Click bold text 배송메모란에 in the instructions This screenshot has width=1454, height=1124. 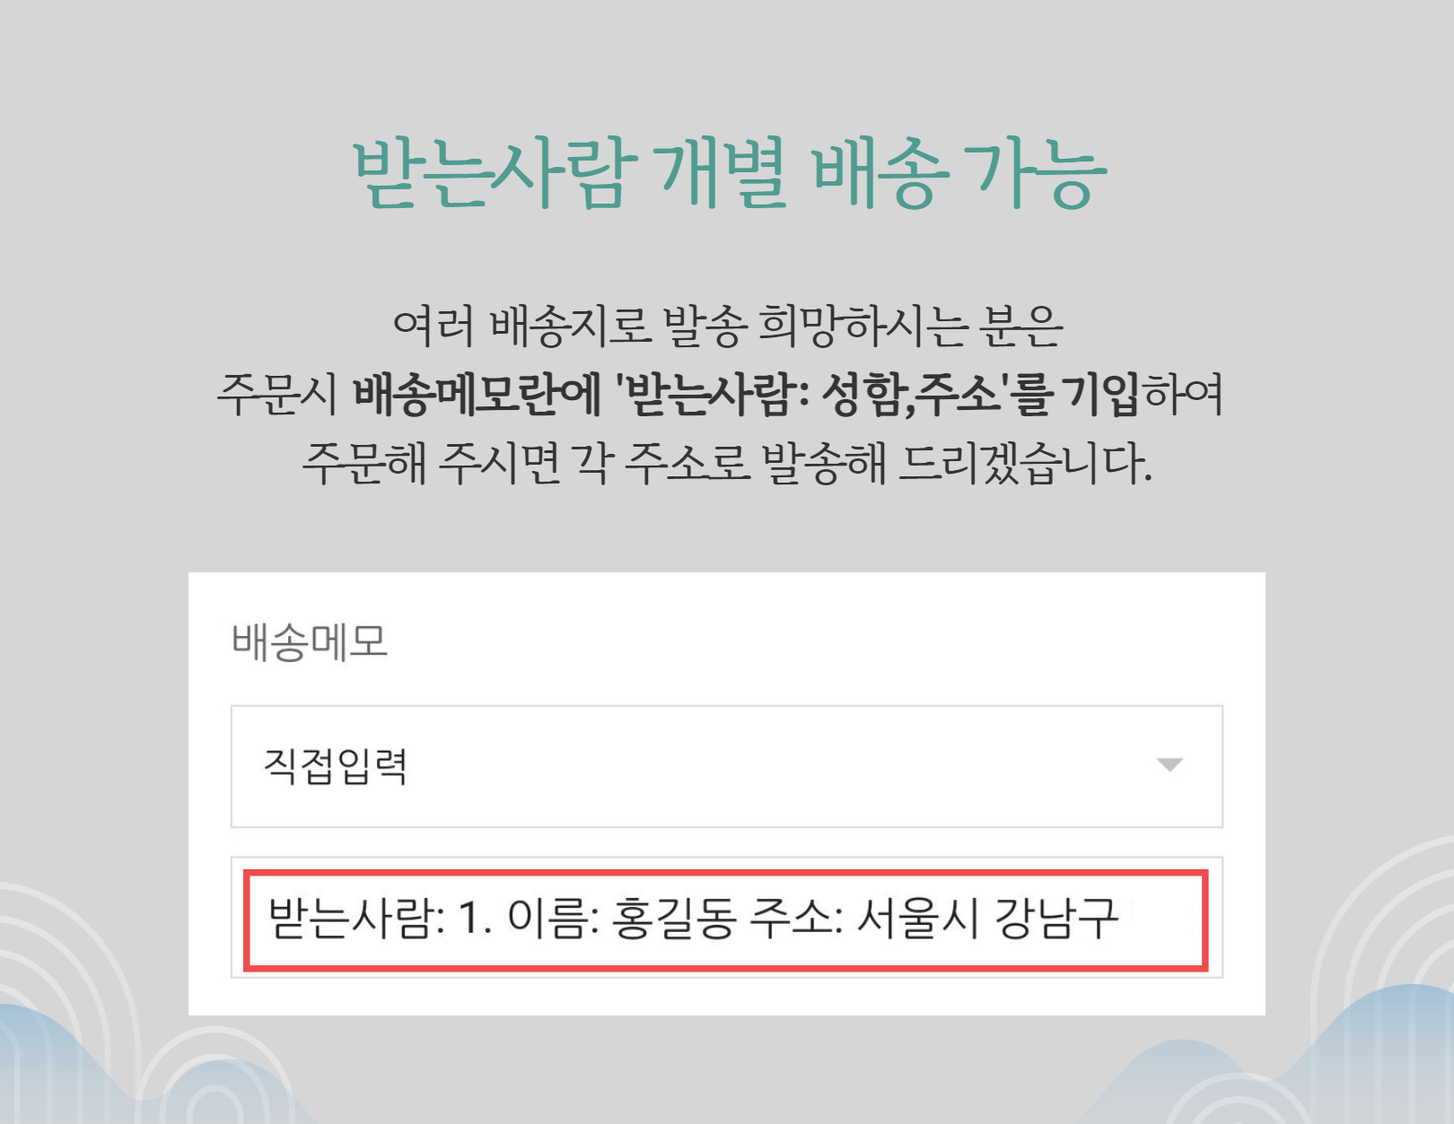tap(476, 395)
